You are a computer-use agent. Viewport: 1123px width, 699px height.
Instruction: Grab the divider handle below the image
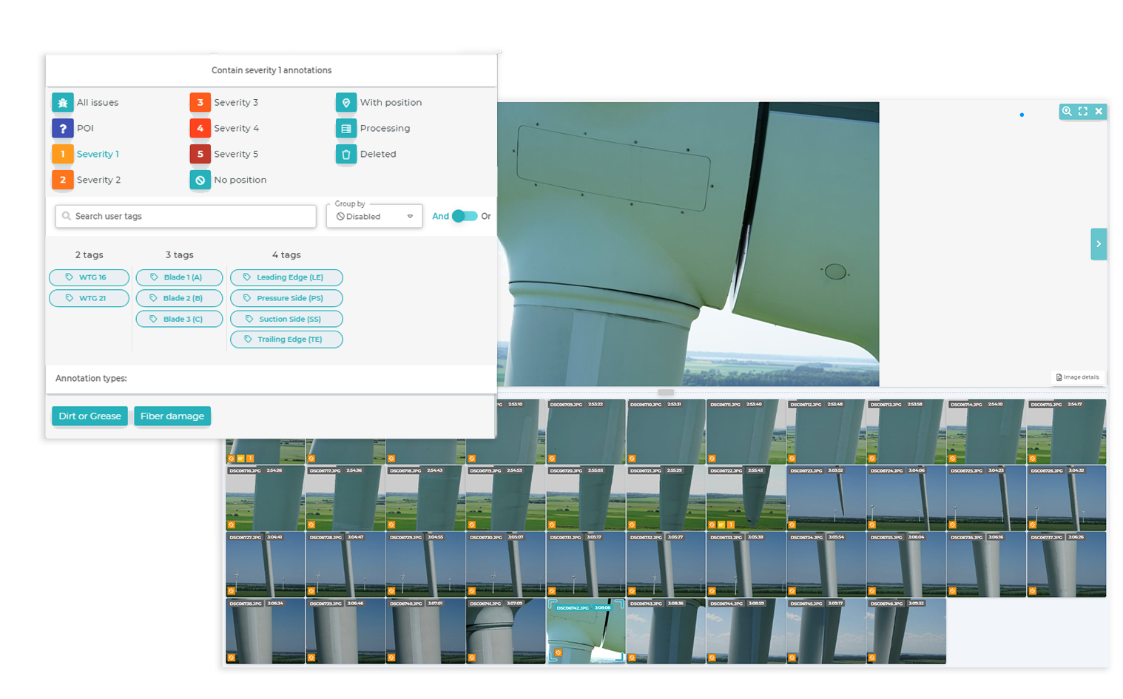tap(666, 392)
